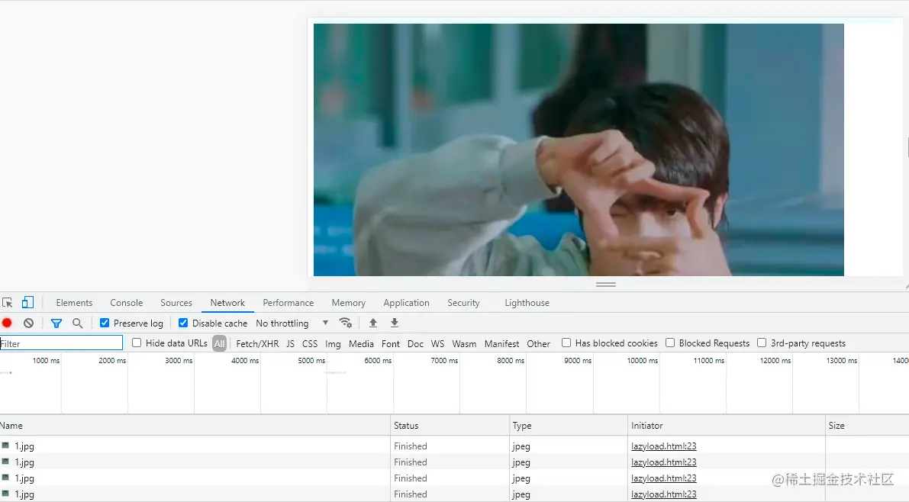Enable Hide data URLs checkbox
Screen dimensions: 909x502
pos(137,343)
